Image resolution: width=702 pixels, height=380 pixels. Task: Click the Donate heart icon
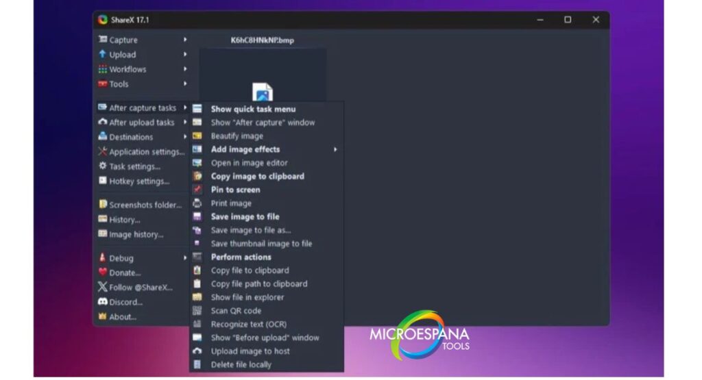click(x=103, y=273)
